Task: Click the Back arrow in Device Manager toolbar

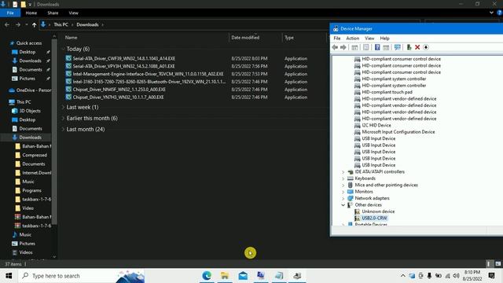Action: (x=335, y=47)
